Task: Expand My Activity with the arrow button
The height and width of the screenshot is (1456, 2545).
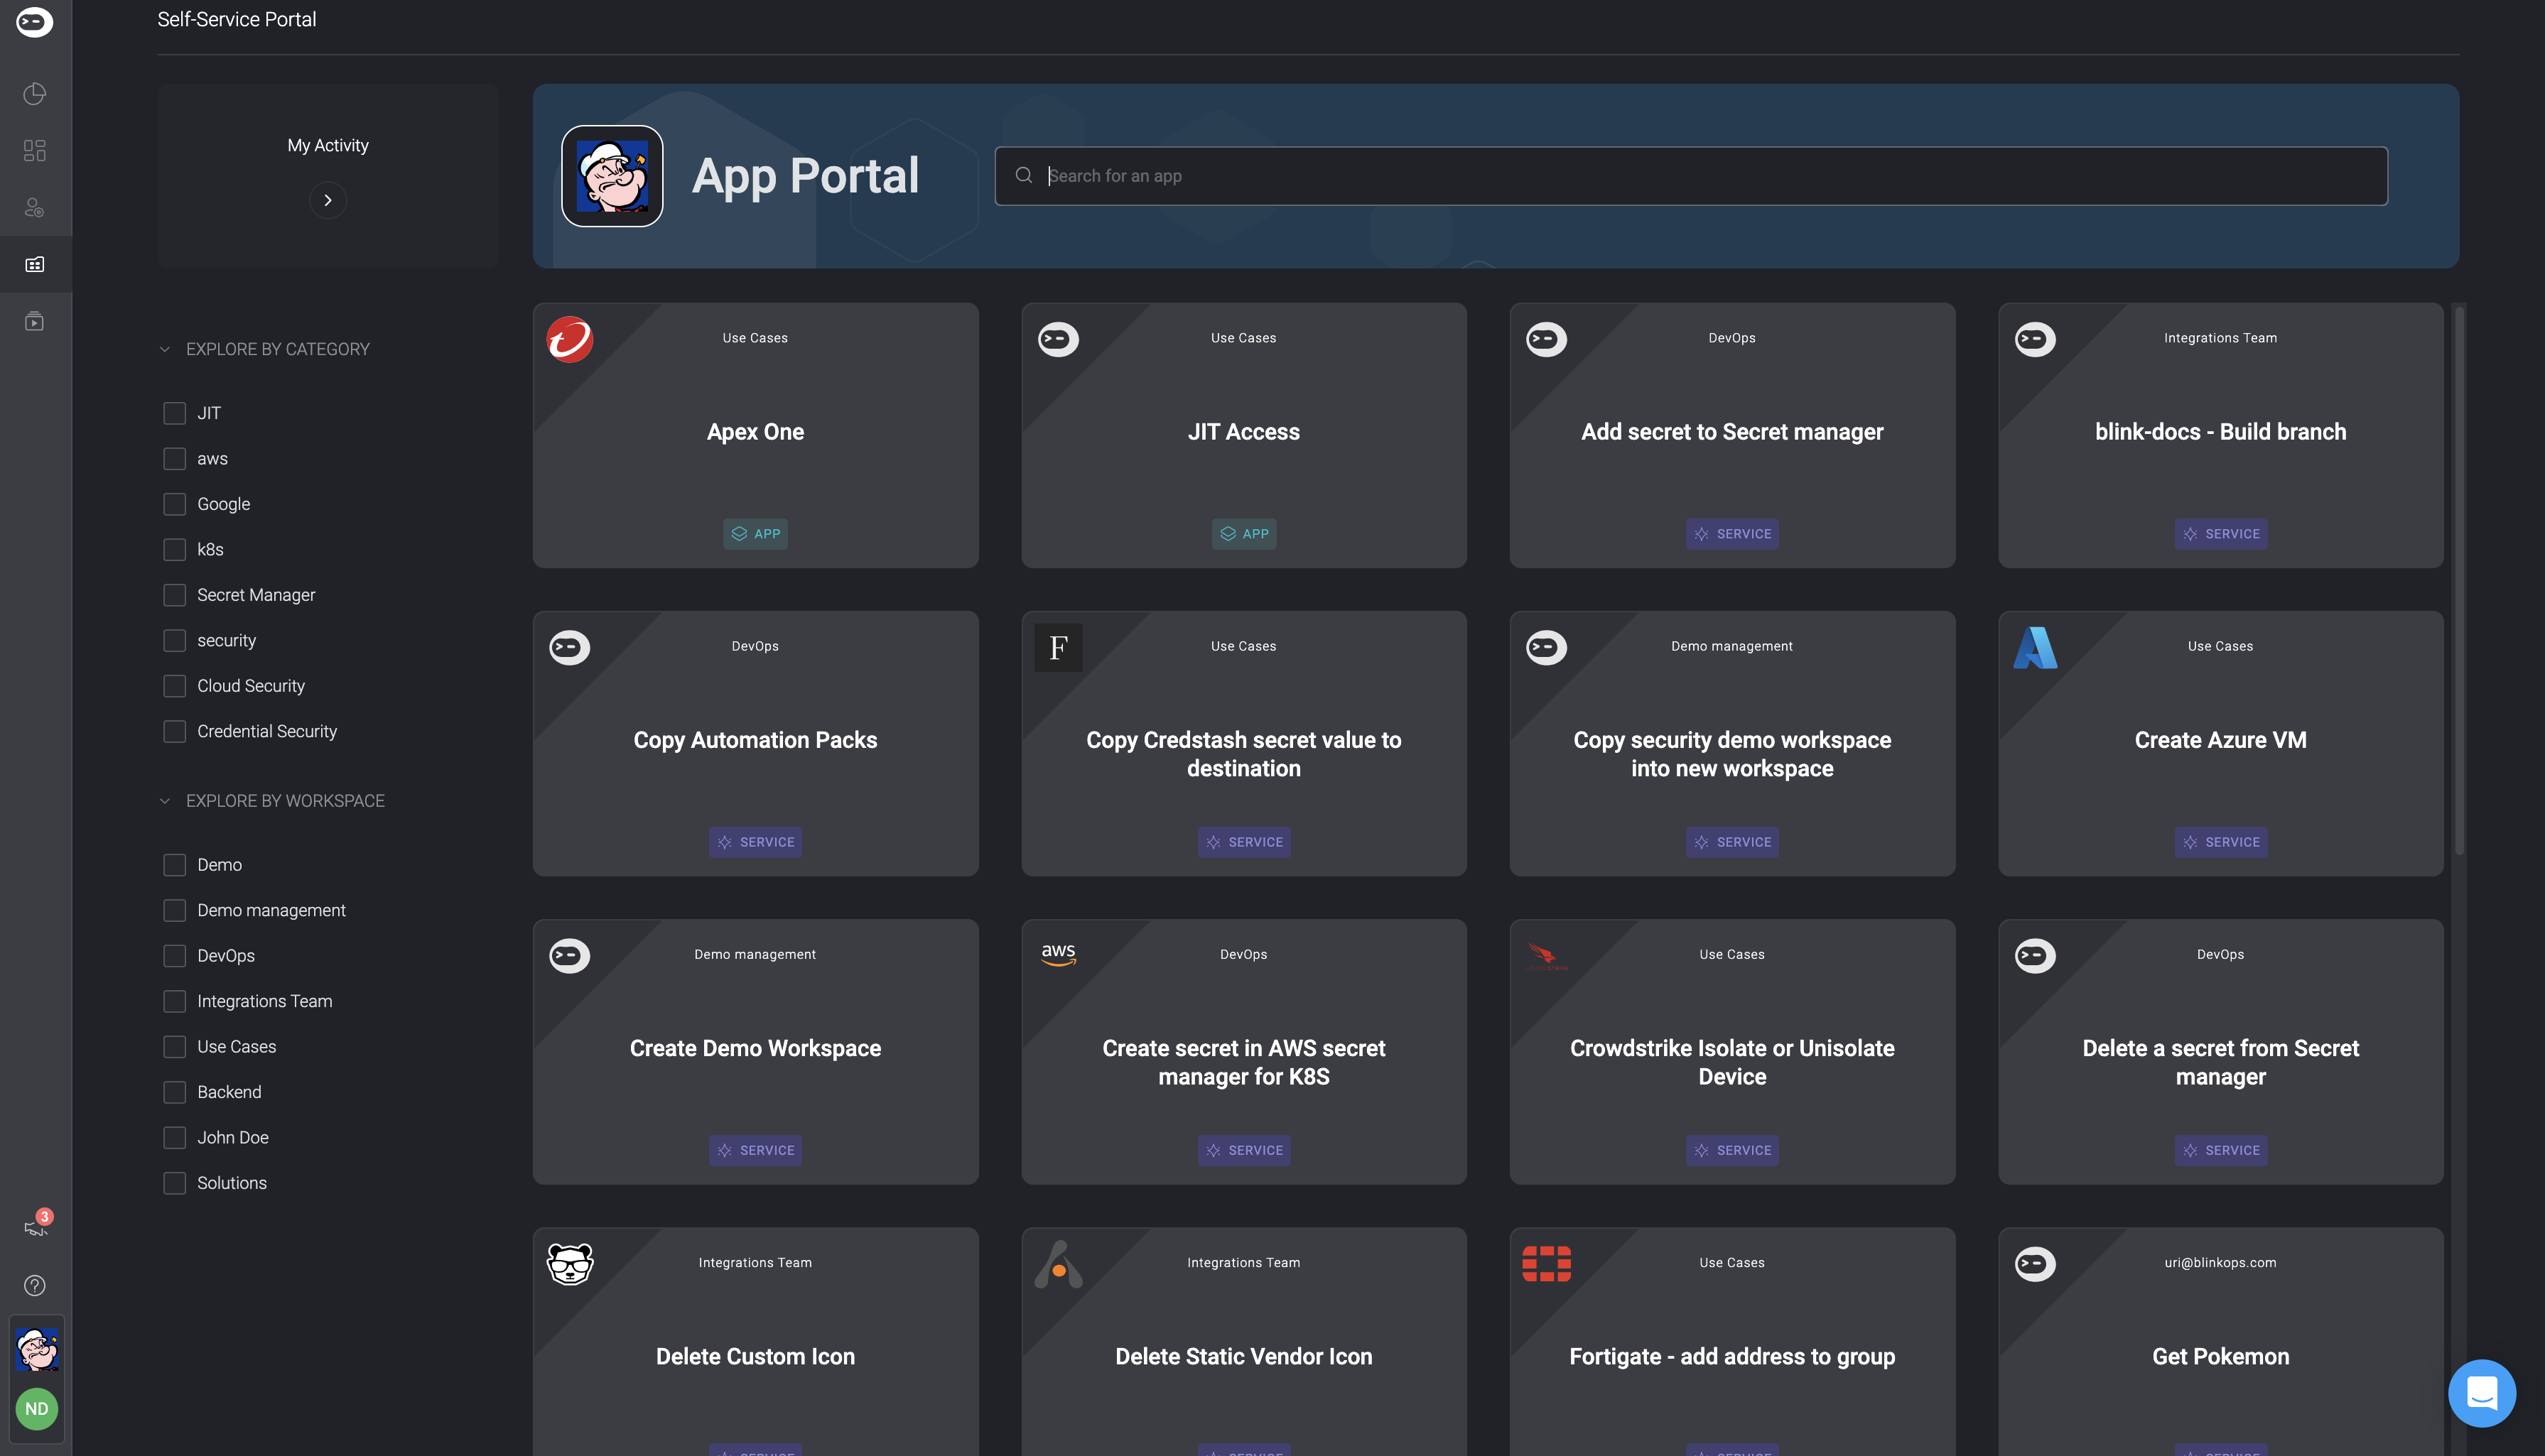Action: click(328, 201)
